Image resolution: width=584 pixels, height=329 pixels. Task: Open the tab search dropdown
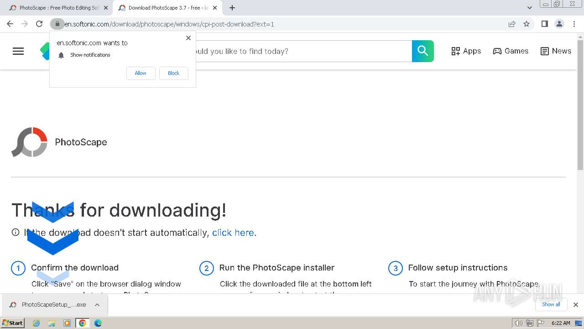pyautogui.click(x=529, y=8)
